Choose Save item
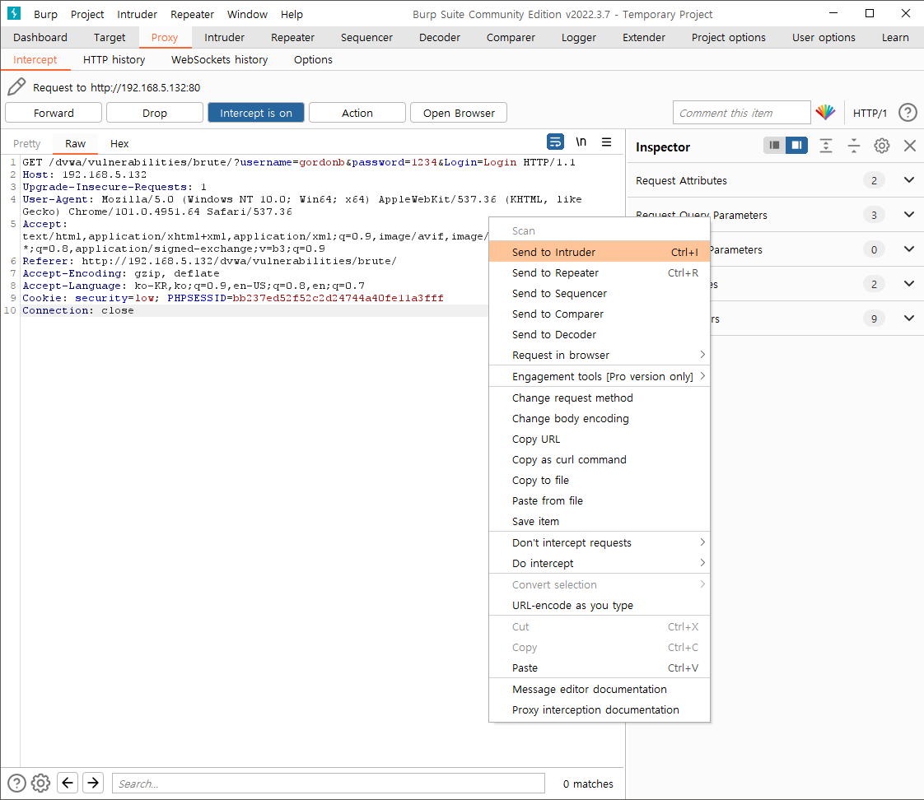The width and height of the screenshot is (924, 800). tap(600, 521)
